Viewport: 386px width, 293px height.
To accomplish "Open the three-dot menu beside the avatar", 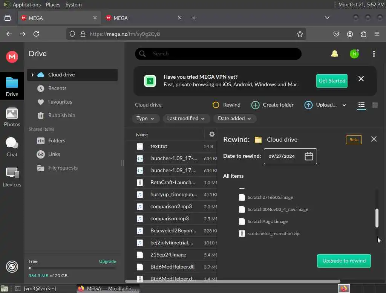I will 374,54.
